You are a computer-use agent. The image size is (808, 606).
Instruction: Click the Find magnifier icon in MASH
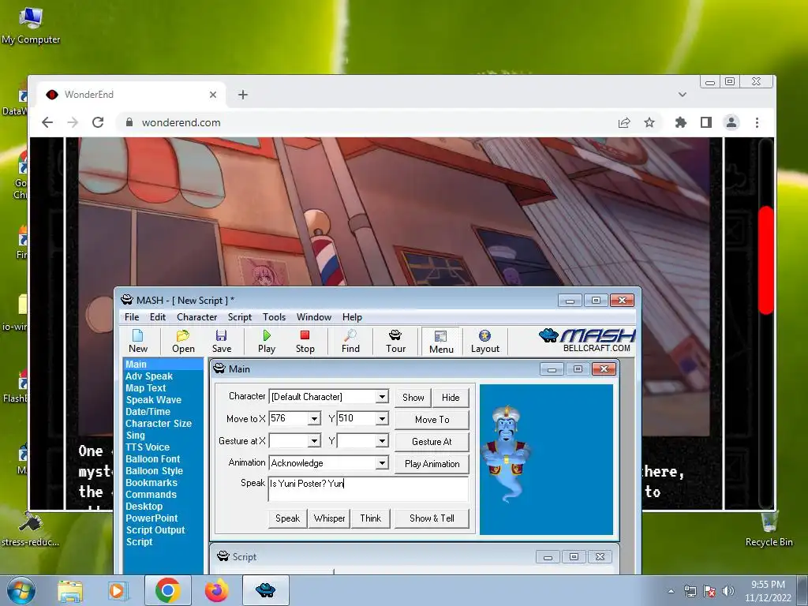[350, 341]
